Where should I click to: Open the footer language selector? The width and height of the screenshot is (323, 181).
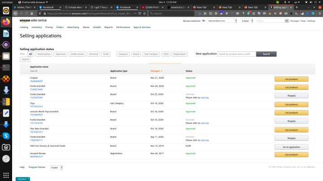[56, 167]
